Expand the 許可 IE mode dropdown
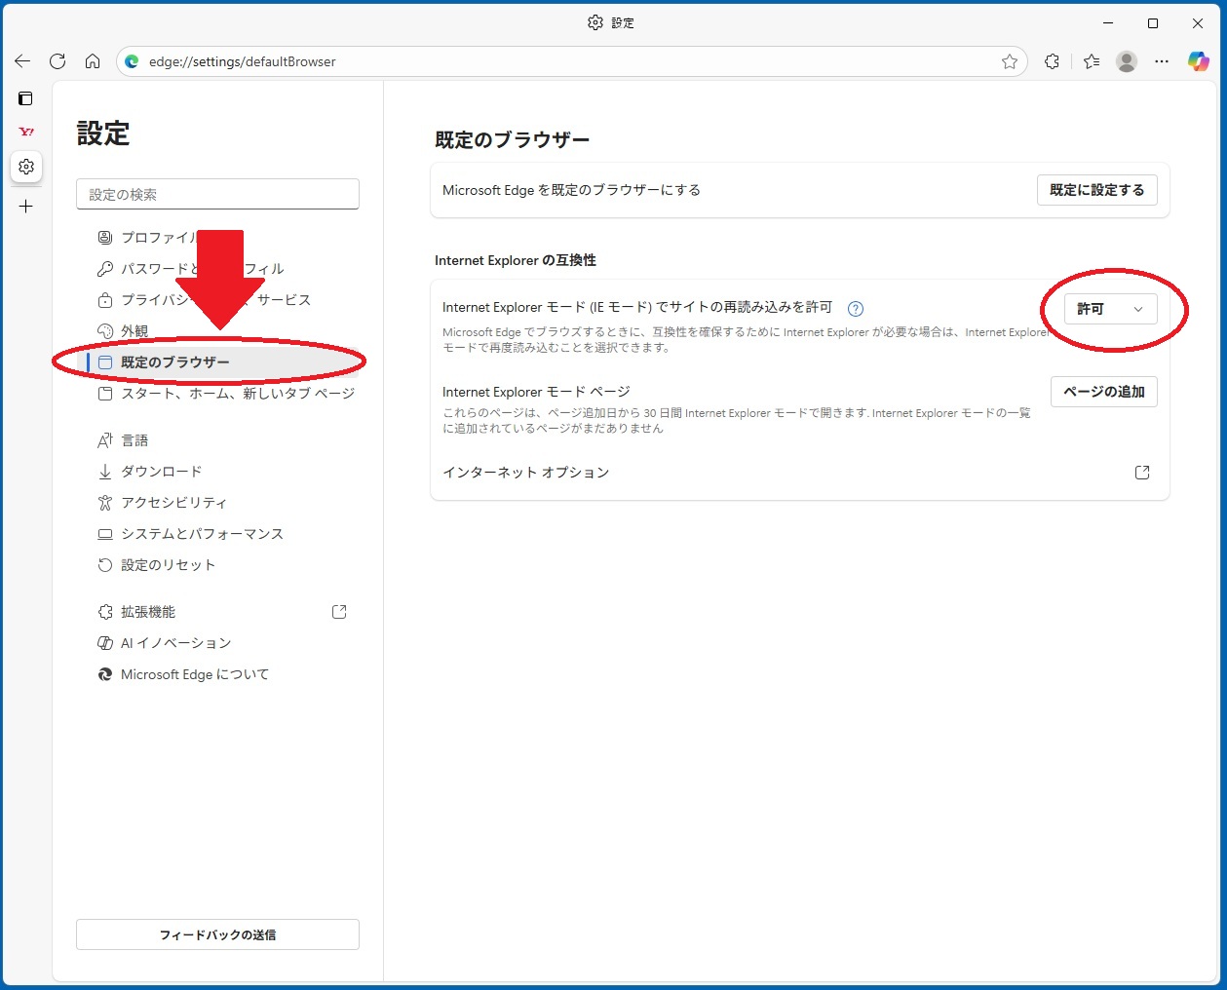 (1110, 309)
